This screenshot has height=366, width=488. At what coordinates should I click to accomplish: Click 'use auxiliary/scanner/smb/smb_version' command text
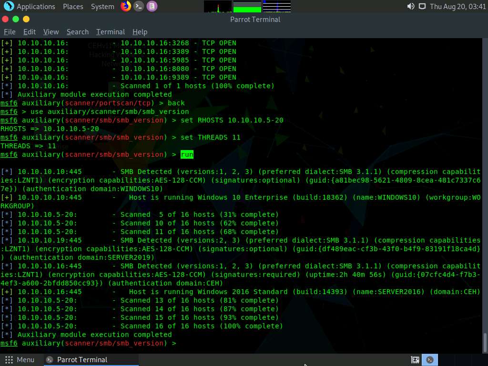[x=110, y=112]
